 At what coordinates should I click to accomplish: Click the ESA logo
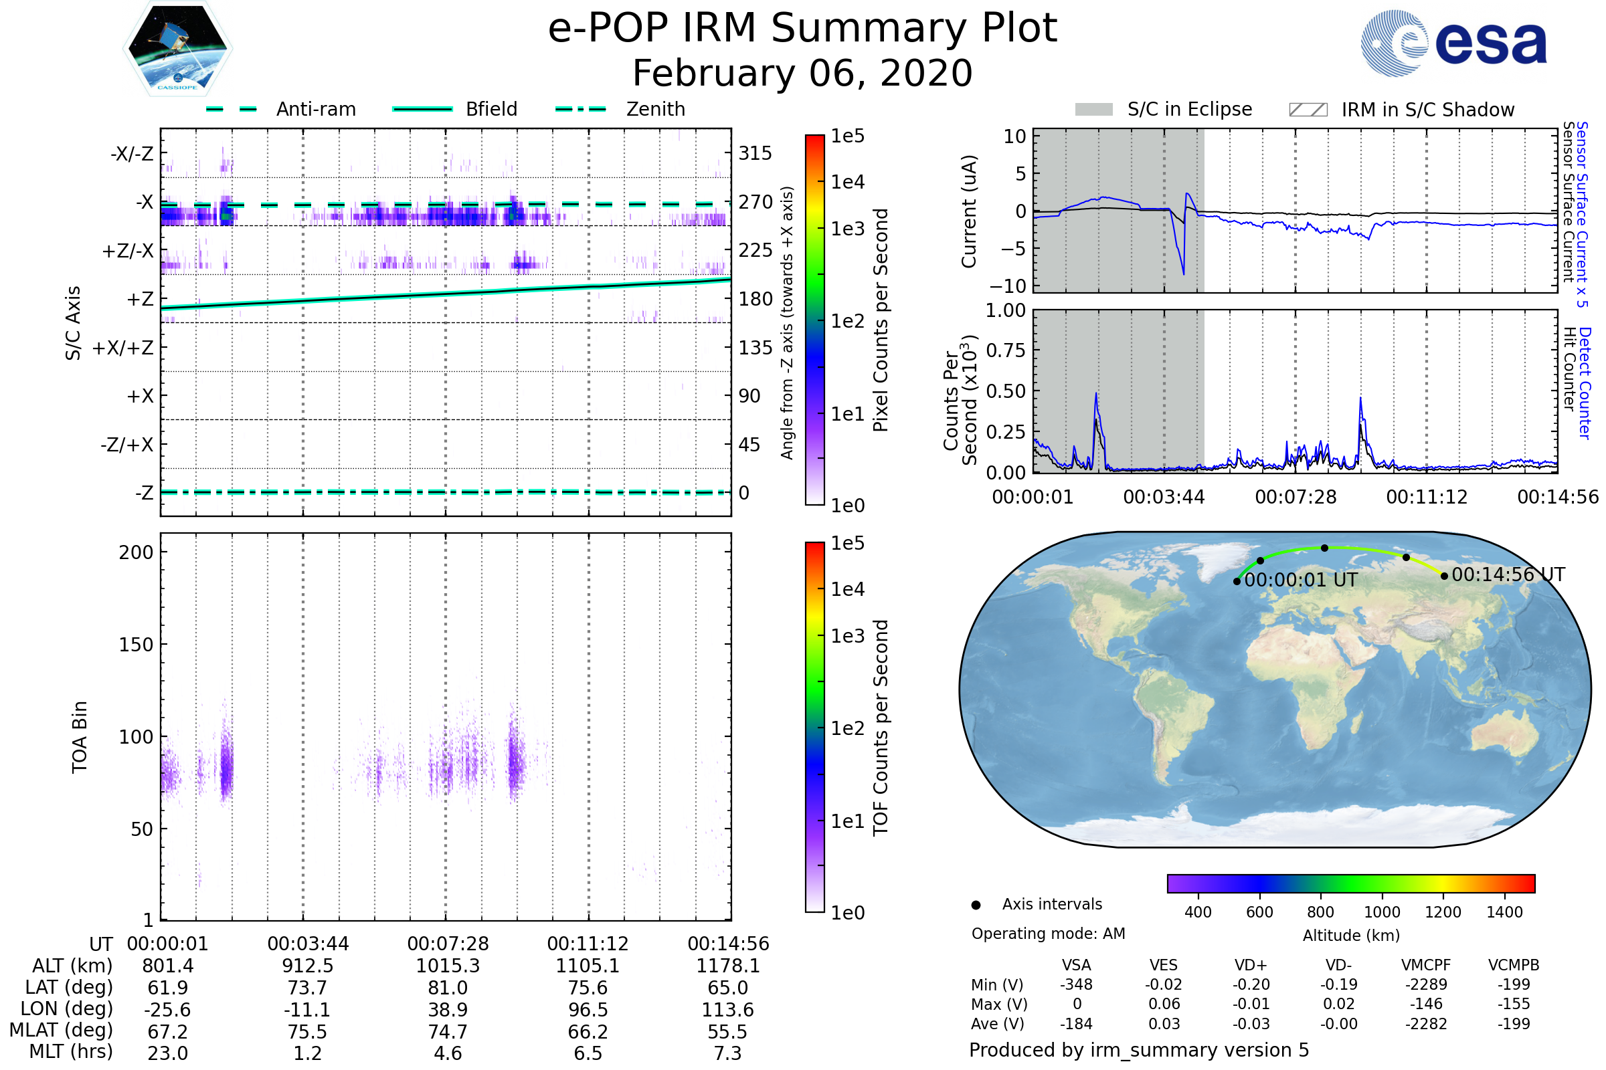click(1453, 43)
